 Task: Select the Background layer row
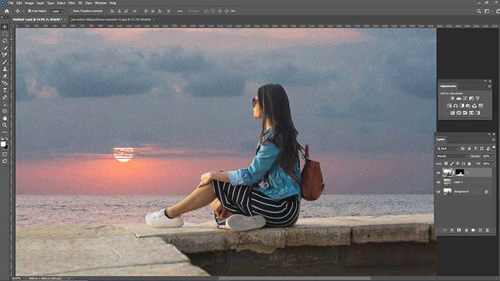tap(464, 192)
